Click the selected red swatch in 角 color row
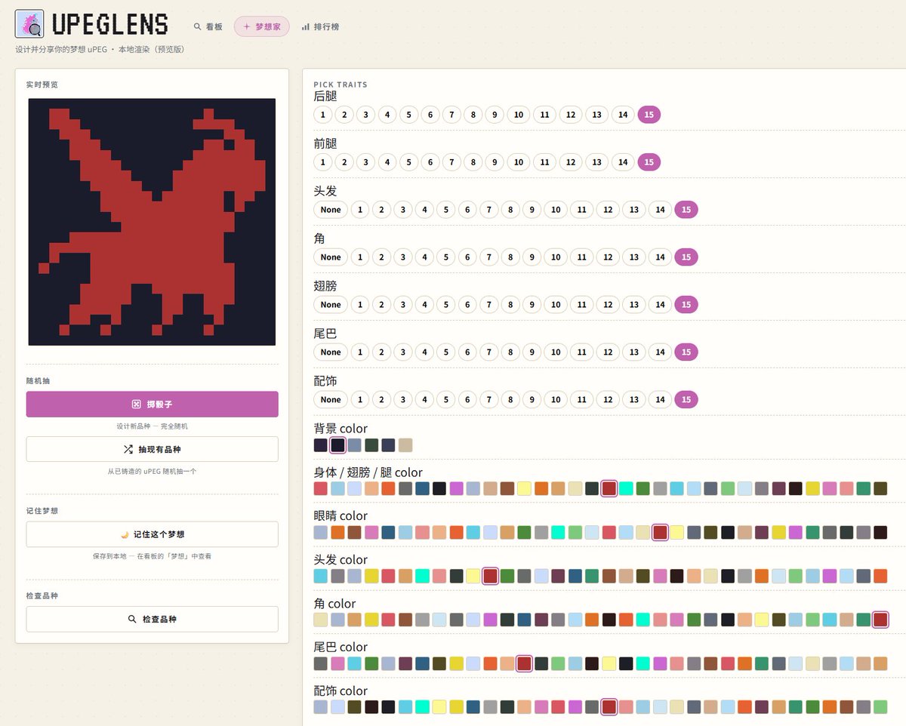This screenshot has width=906, height=726. (x=880, y=620)
